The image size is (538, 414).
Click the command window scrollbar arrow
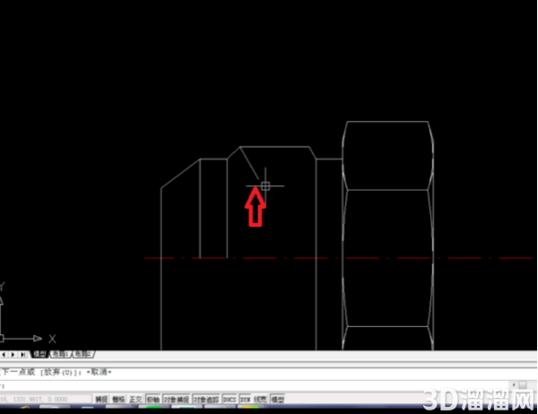pyautogui.click(x=514, y=384)
